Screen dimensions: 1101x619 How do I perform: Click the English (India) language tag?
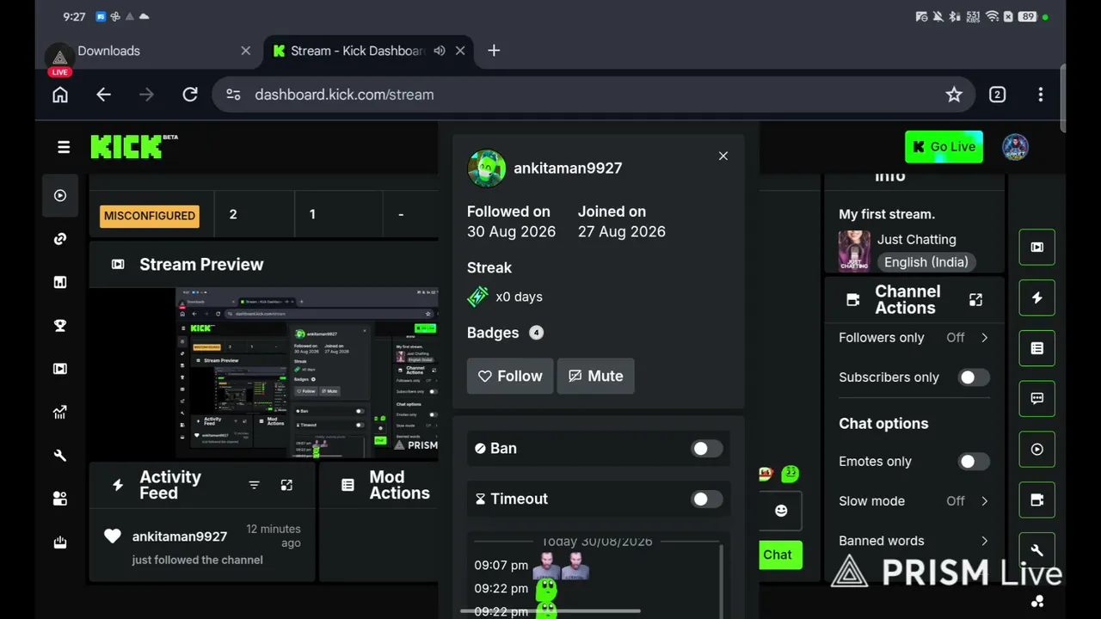926,262
